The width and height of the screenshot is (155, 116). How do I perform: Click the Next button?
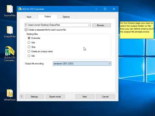[x=85, y=97]
